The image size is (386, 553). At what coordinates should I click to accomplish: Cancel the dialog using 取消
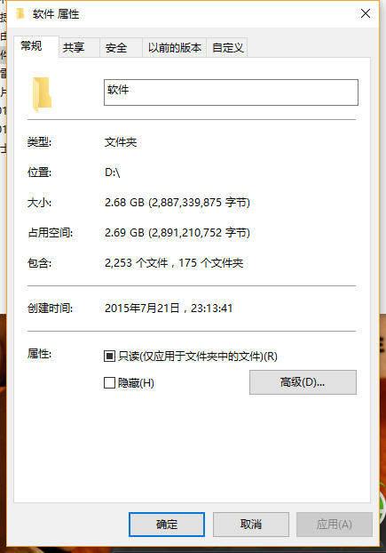tap(251, 525)
